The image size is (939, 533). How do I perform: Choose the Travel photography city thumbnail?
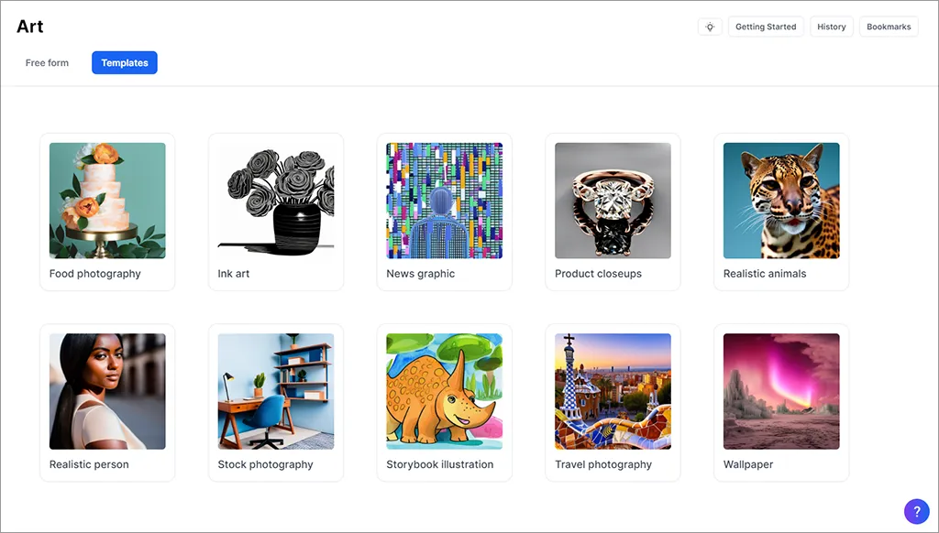click(613, 391)
